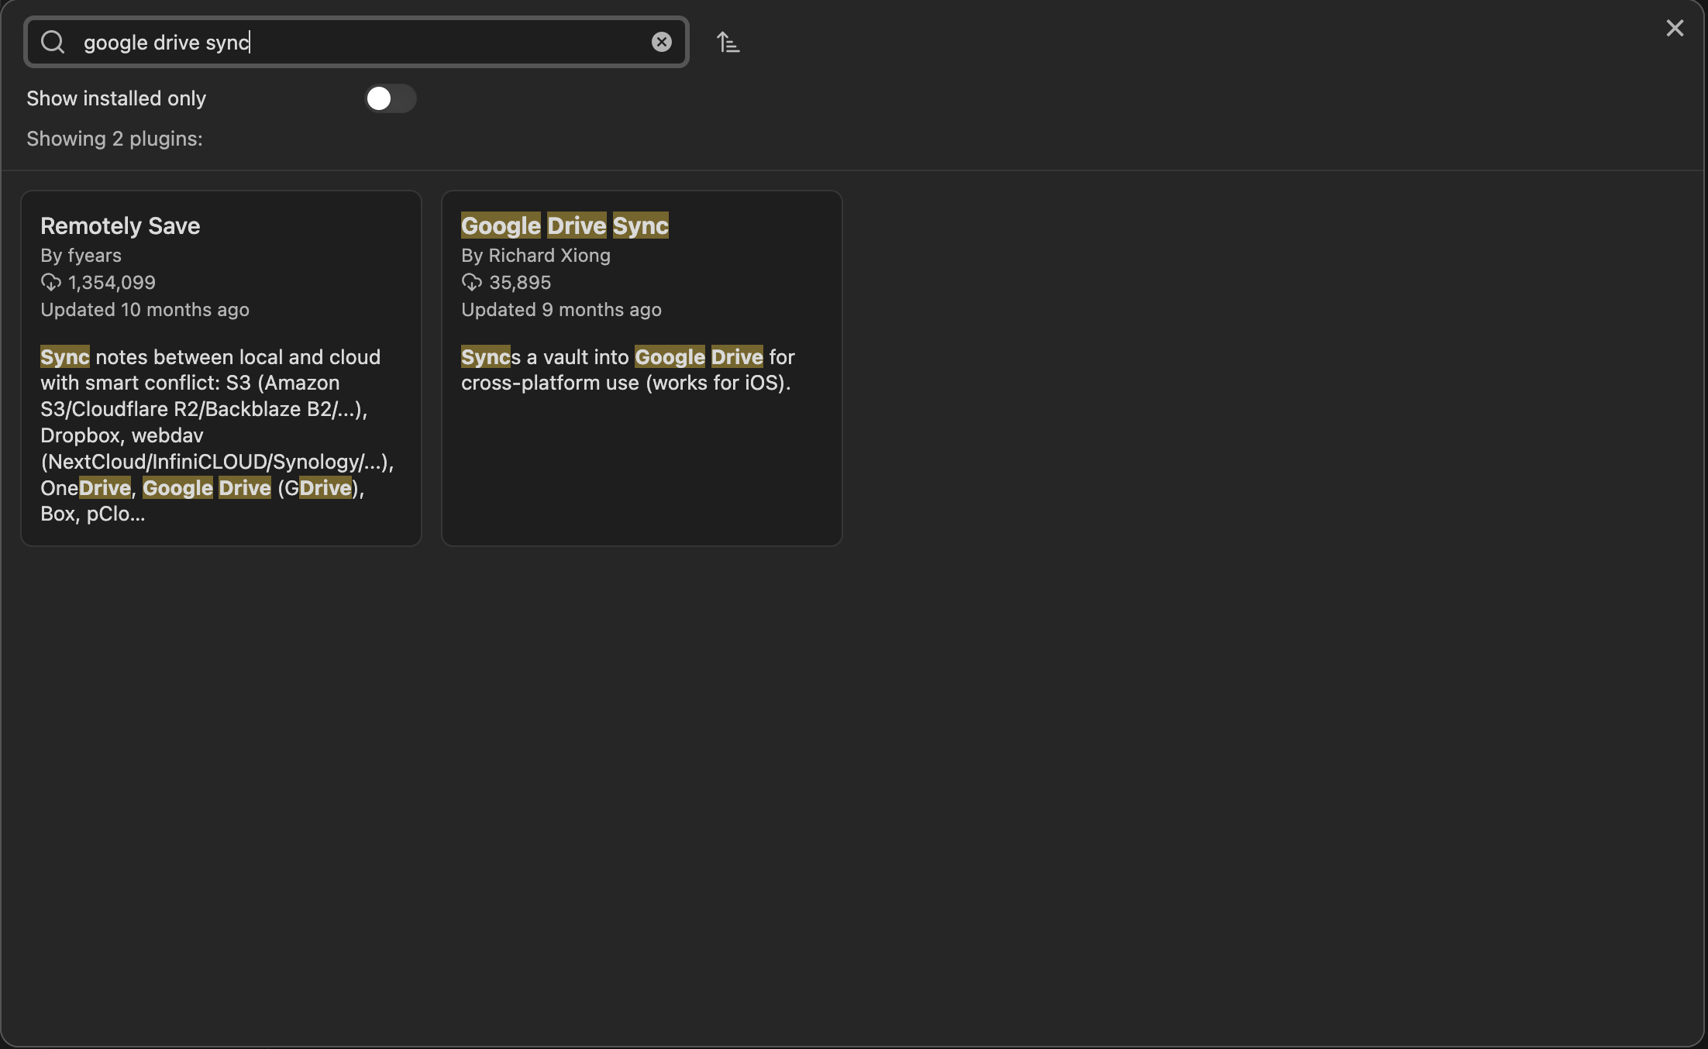The width and height of the screenshot is (1708, 1049).
Task: Click the Show installed only label
Action: pos(116,98)
